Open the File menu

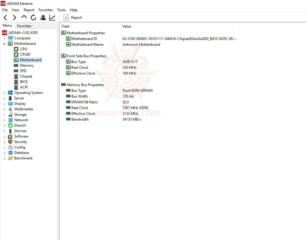(x=5, y=10)
